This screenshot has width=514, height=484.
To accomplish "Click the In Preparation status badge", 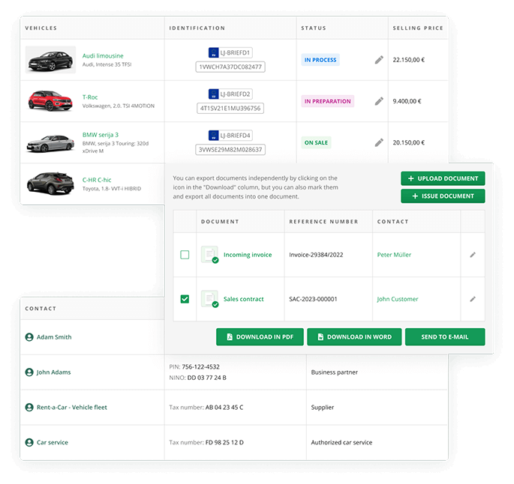I will click(x=327, y=101).
